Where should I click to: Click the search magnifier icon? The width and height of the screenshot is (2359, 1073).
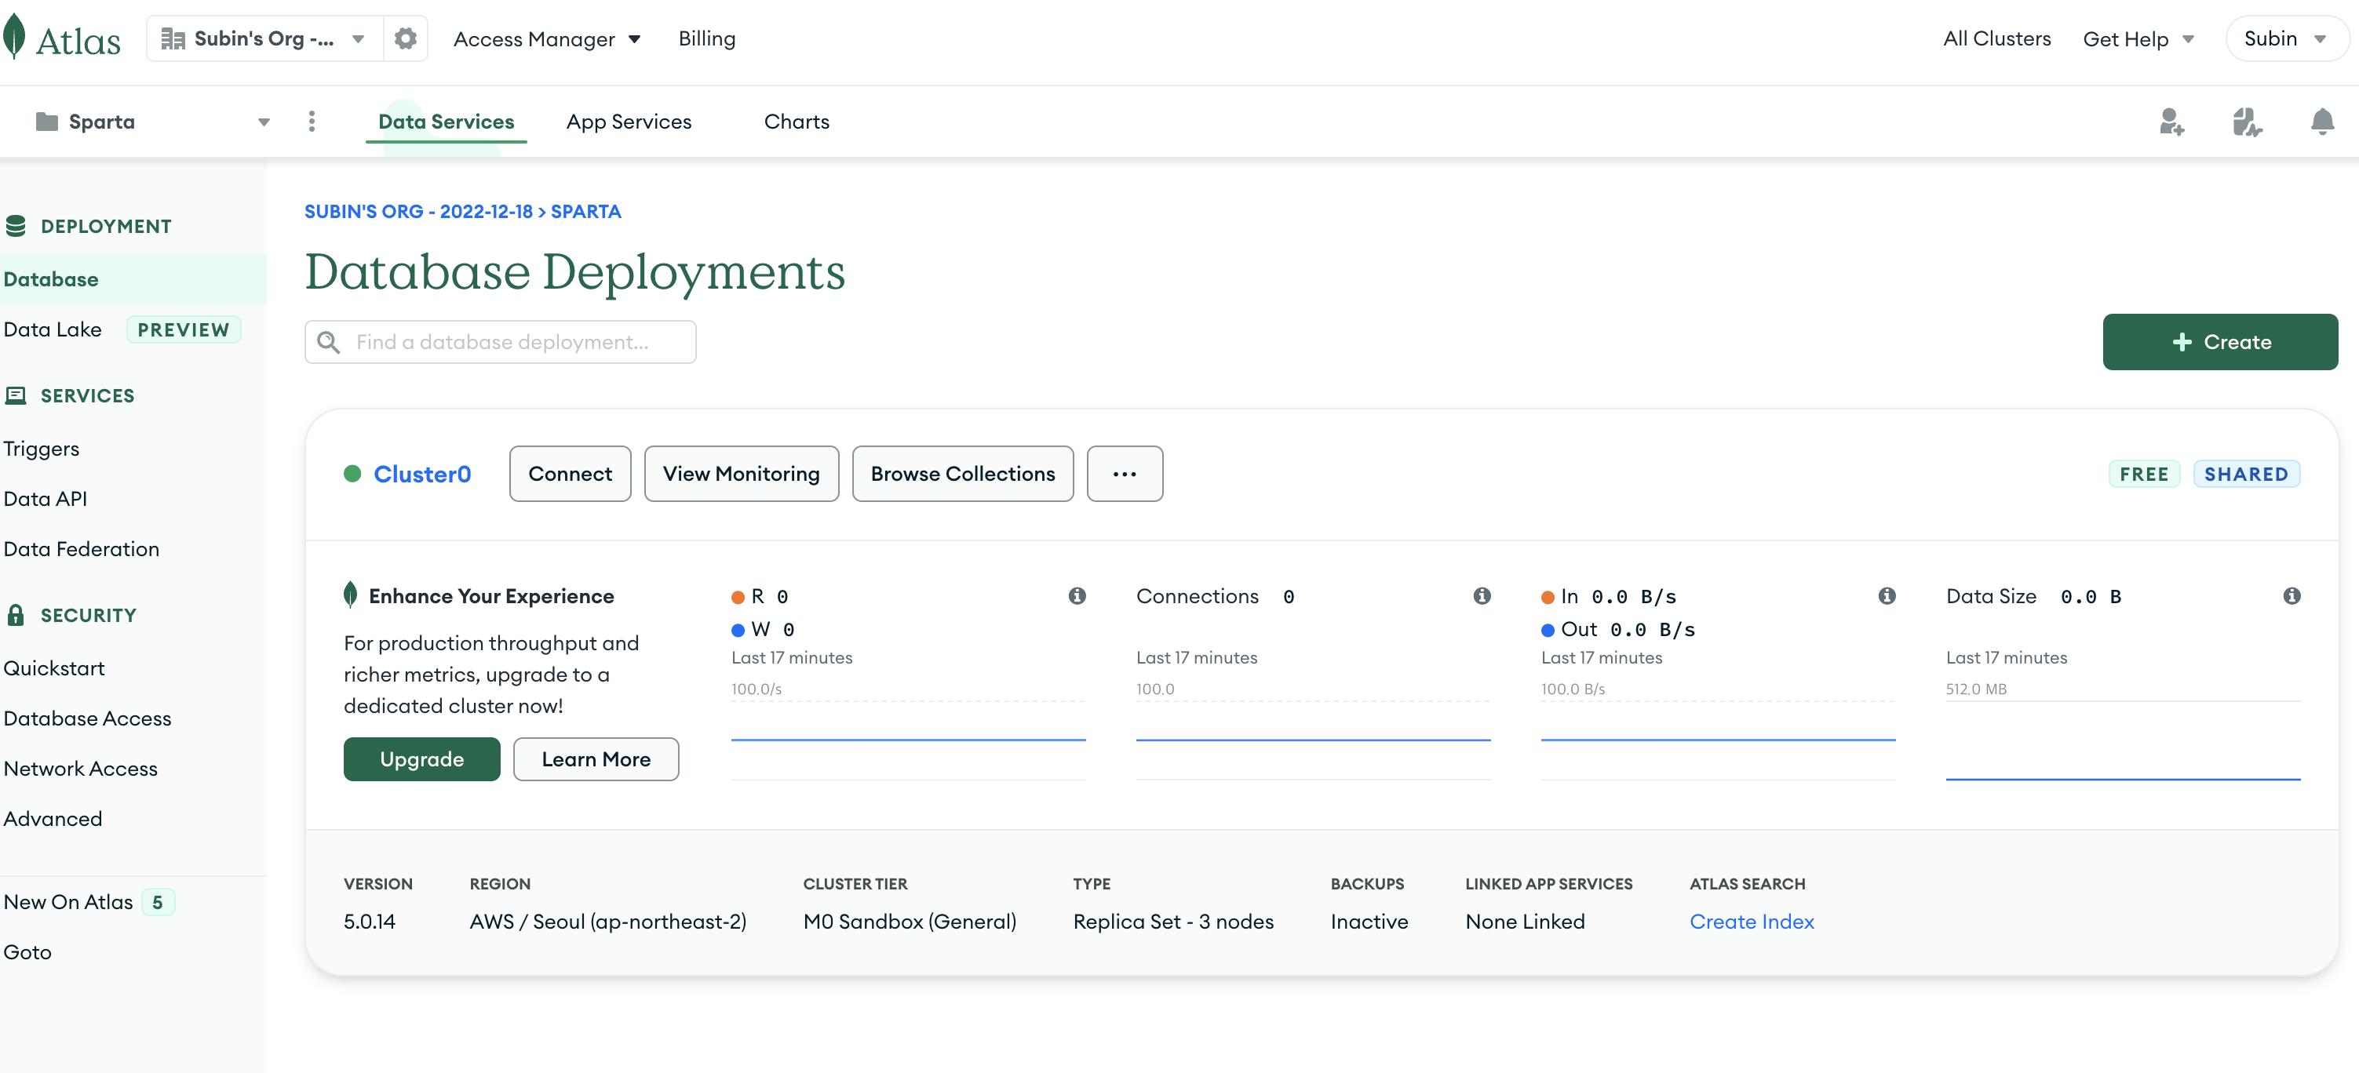(328, 341)
